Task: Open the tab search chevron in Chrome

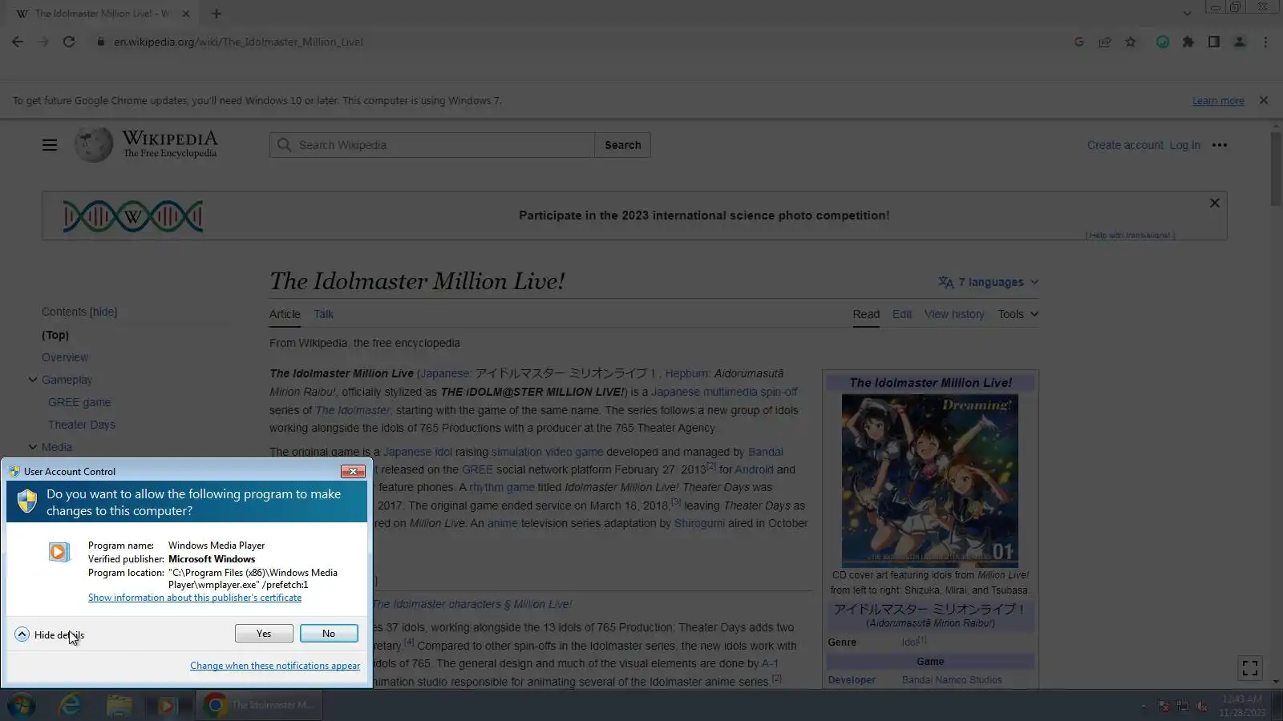Action: click(1188, 14)
